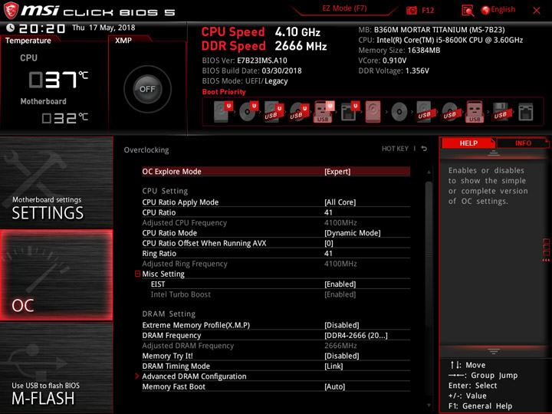Click the back arrow next to HOT KEY
The width and height of the screenshot is (552, 414).
424,149
